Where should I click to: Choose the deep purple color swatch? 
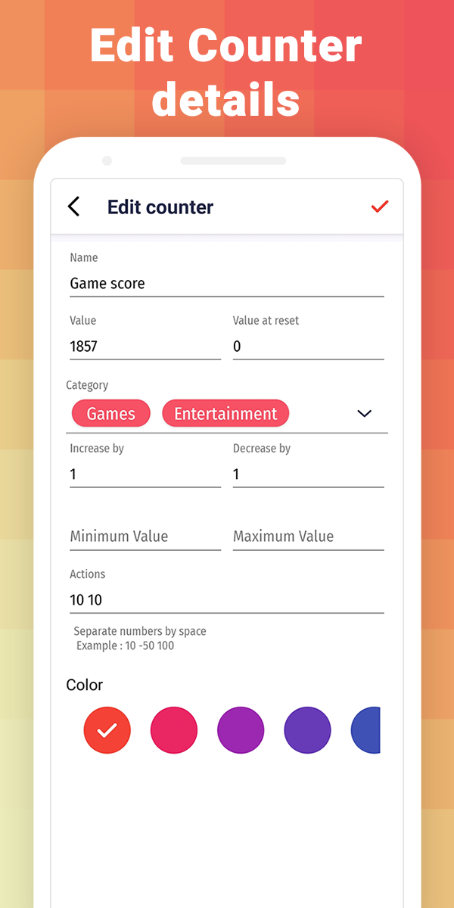point(307,730)
